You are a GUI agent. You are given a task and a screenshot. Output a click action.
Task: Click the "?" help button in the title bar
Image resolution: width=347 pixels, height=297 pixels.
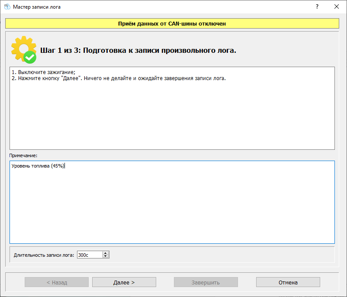point(317,7)
